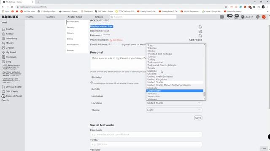Focus the Facebook URL input field
Screen dimensions: 270x151
(x=146, y=134)
